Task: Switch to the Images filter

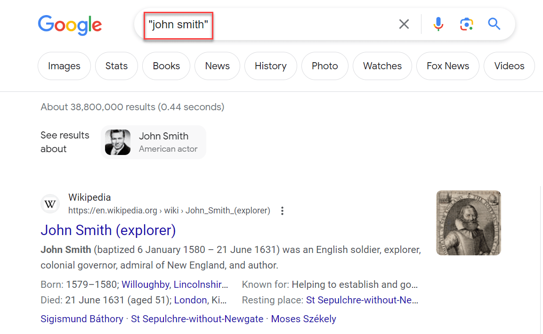Action: (64, 66)
